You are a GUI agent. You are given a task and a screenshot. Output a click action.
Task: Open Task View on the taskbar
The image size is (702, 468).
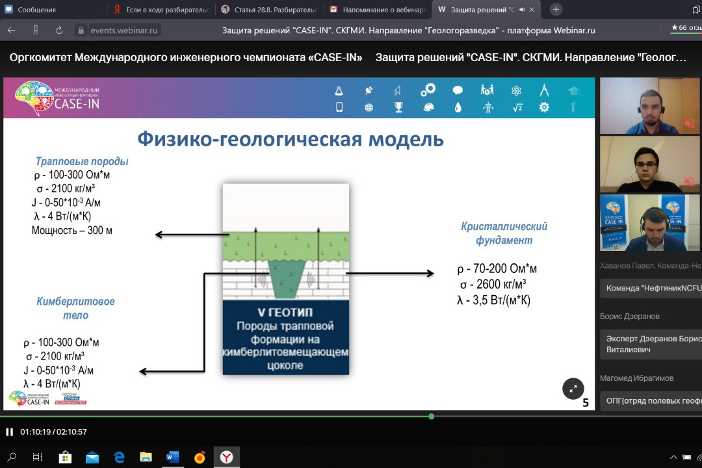38,457
